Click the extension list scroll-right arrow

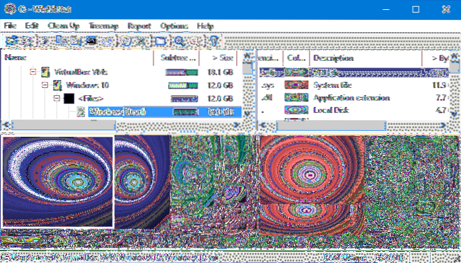coord(444,126)
